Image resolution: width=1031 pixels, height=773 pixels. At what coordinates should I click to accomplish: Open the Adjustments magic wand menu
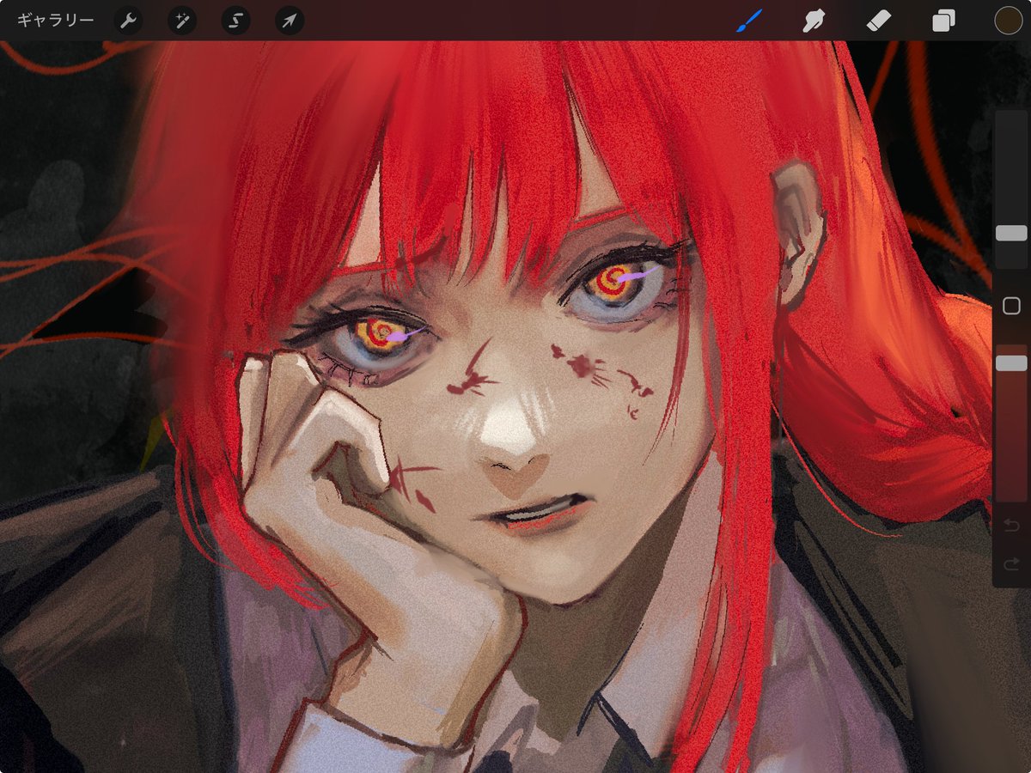pos(181,21)
